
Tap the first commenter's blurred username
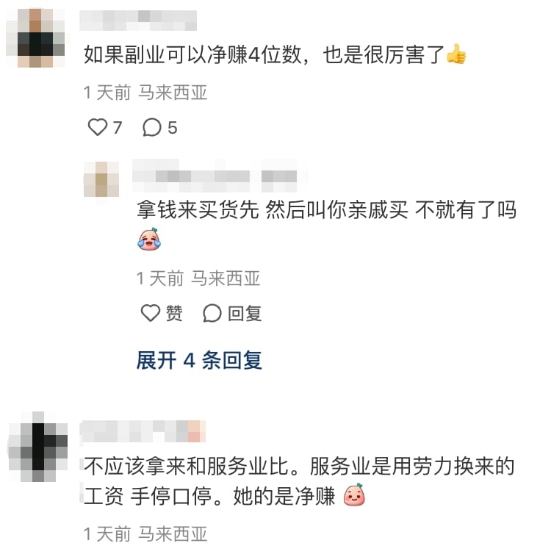[138, 21]
